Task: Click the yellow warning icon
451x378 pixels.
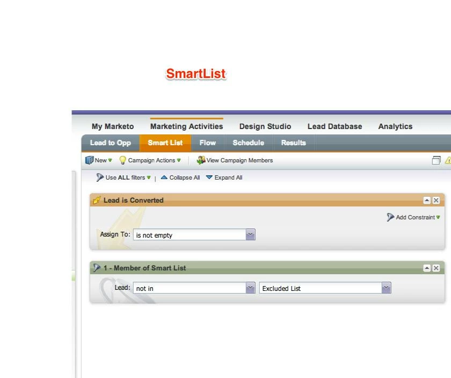Action: [448, 160]
